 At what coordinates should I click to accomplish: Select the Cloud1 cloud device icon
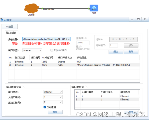click(x=31, y=8)
